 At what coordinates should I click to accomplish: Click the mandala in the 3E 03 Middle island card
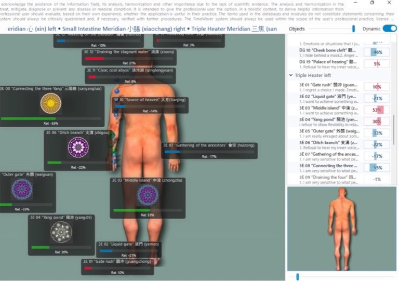tap(148, 195)
